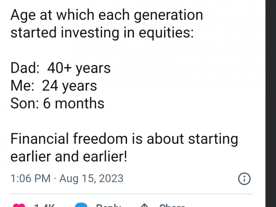Image resolution: width=276 pixels, height=207 pixels.
Task: Open the 1.4K likes count
Action: pos(44,205)
